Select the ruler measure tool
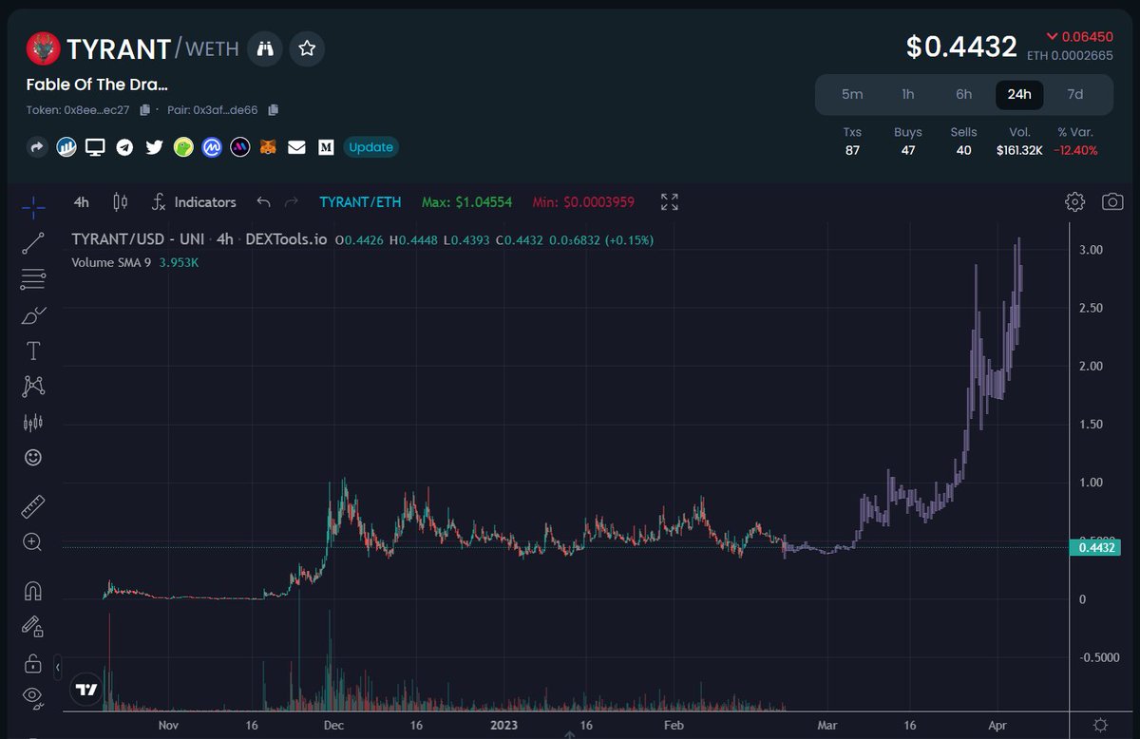 tap(32, 506)
